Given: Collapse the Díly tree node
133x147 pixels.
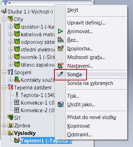Looking at the screenshot, I should (x=4, y=19).
